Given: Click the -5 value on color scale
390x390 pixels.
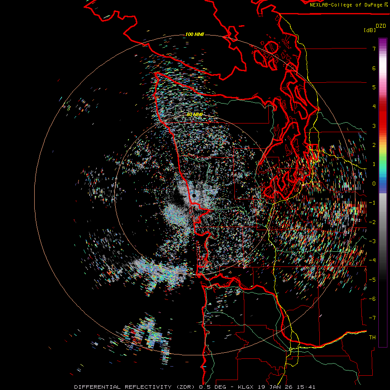Looking at the screenshot, I should click(372, 280).
